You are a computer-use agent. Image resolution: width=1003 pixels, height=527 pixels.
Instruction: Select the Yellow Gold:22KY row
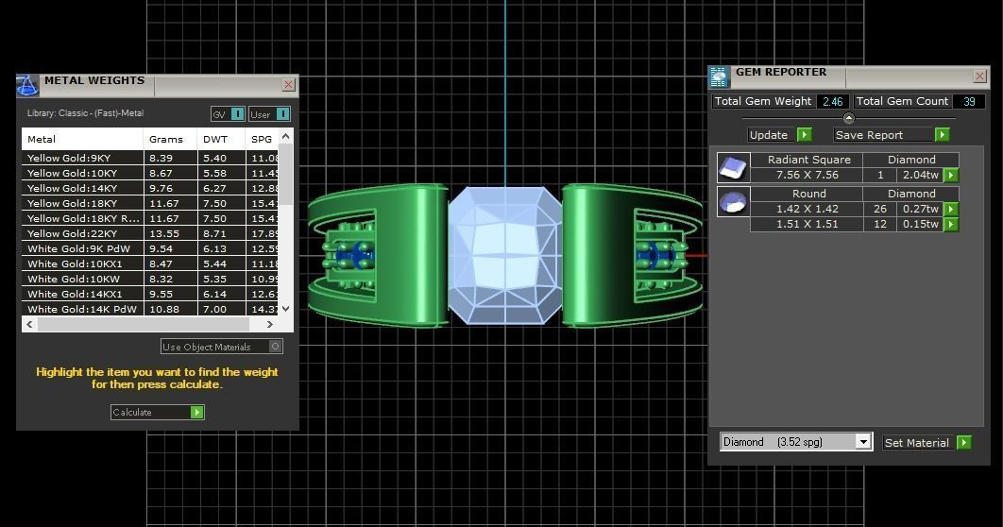click(x=149, y=234)
